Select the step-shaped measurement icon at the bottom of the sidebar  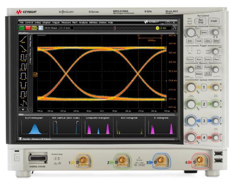tap(23, 103)
